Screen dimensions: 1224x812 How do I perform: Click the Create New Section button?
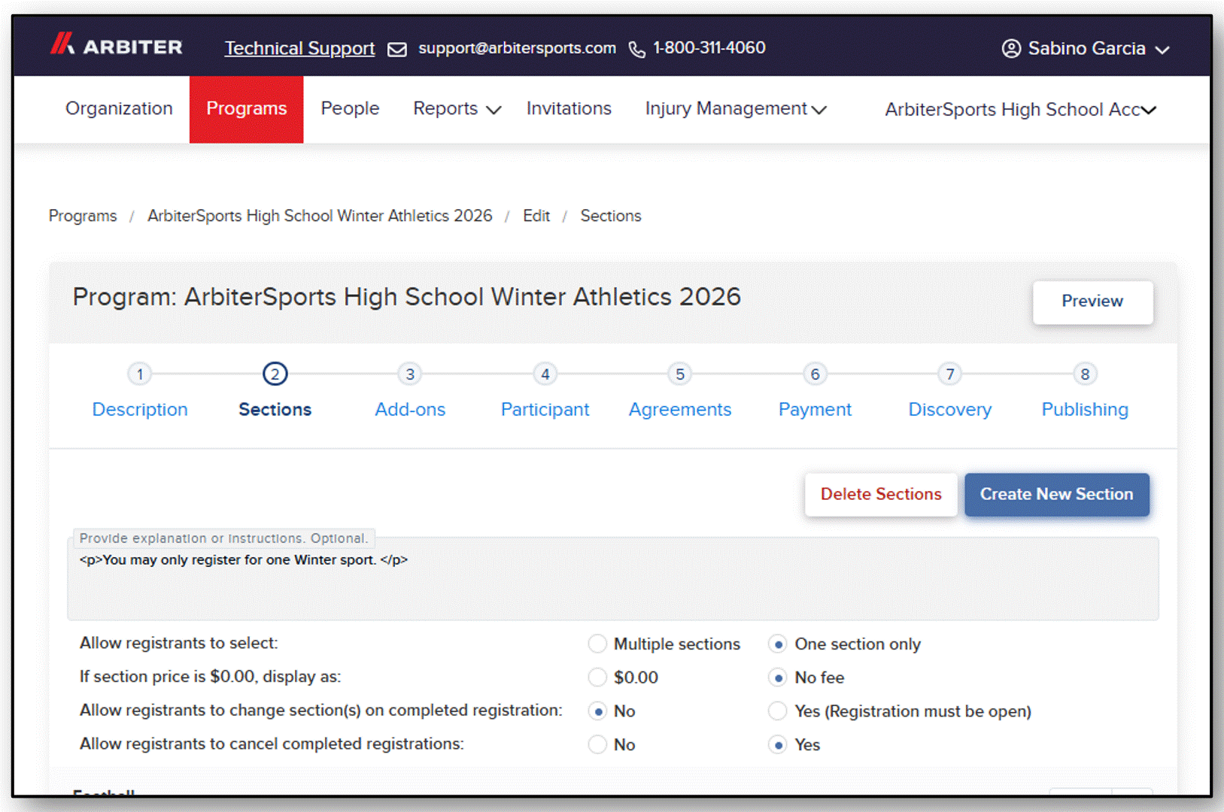[x=1056, y=494]
